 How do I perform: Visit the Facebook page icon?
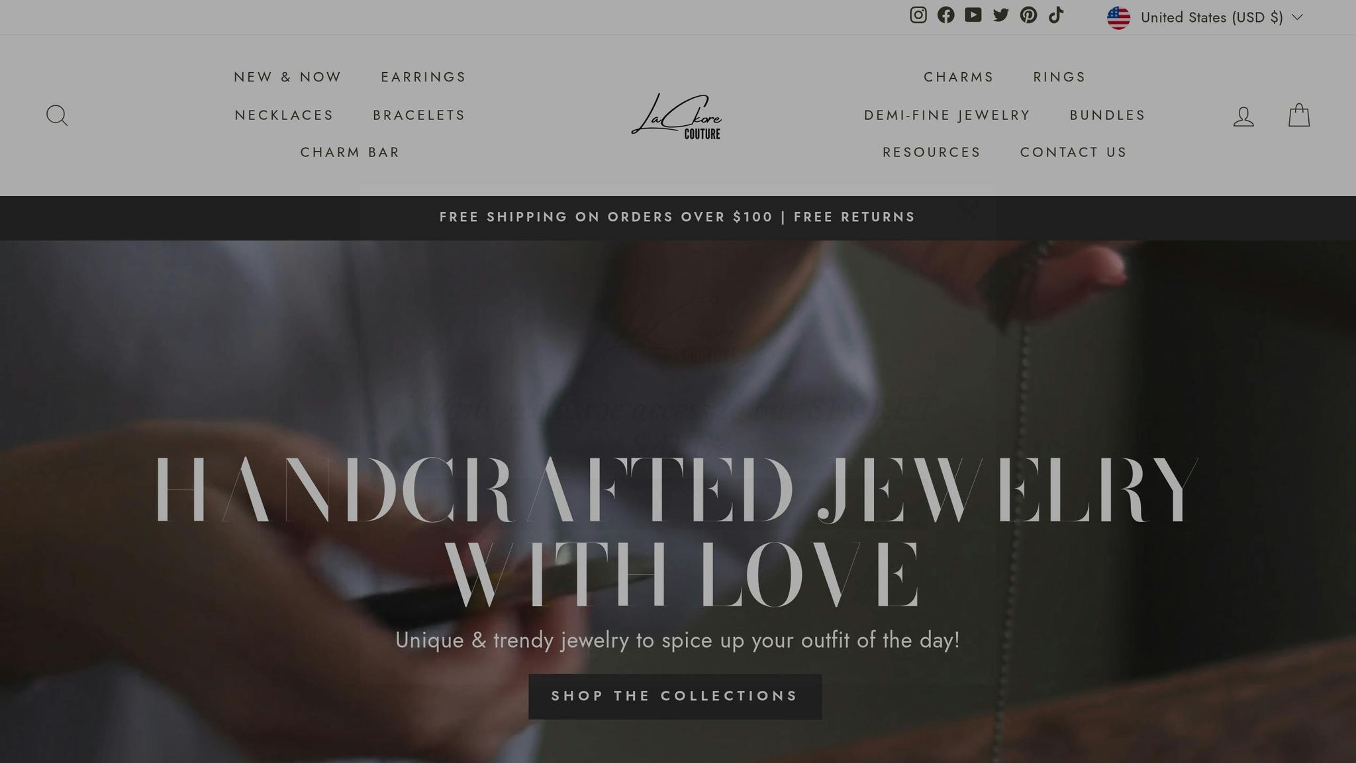(x=945, y=15)
